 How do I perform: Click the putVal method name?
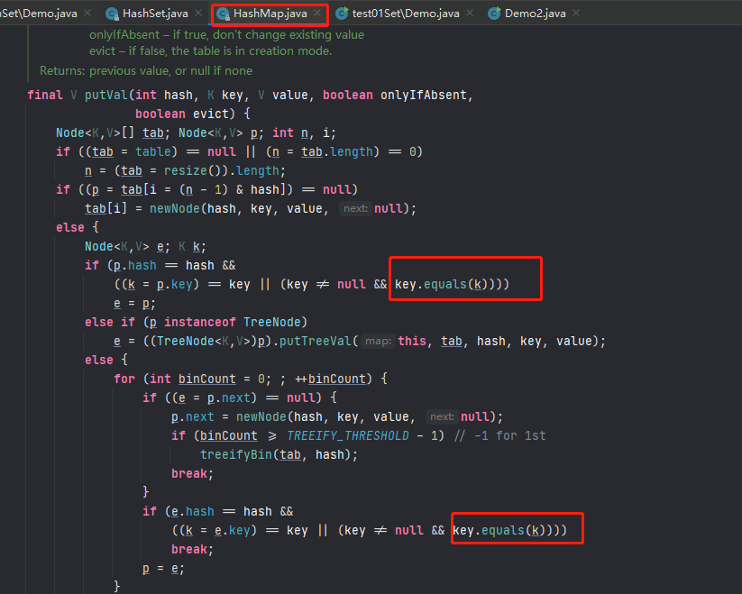(x=106, y=95)
